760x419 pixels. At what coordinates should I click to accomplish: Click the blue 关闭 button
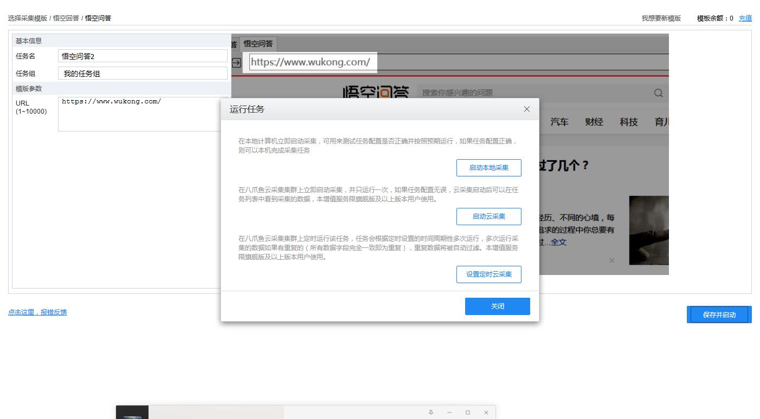[497, 306]
